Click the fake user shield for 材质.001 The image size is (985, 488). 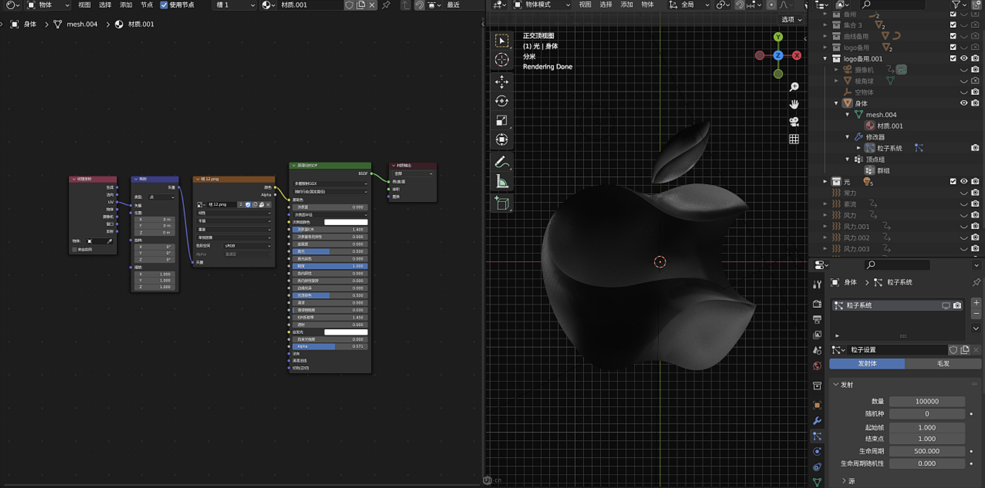349,5
